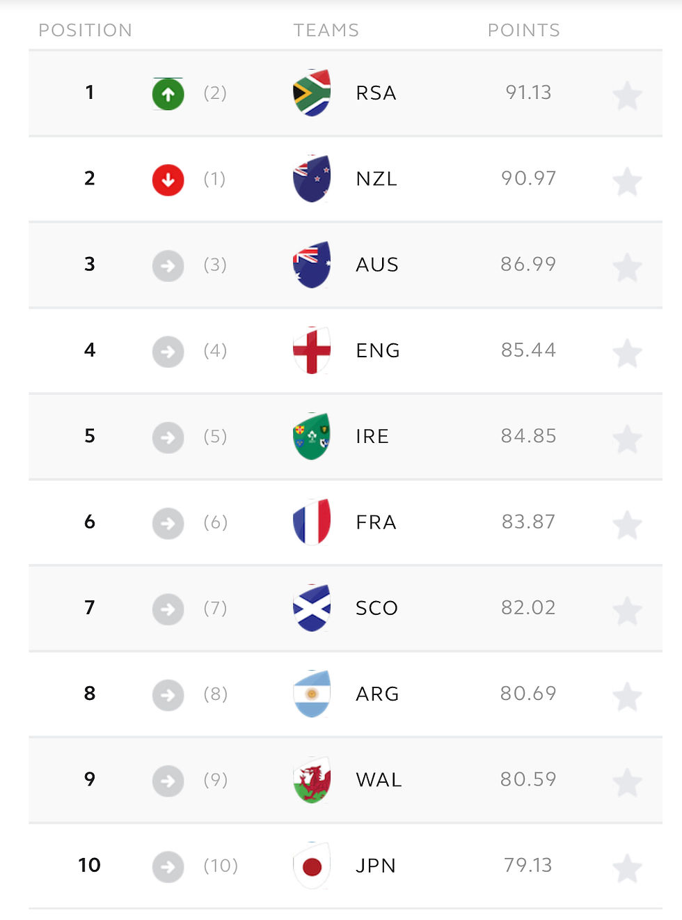Click the Japan flag icon

pos(312,866)
